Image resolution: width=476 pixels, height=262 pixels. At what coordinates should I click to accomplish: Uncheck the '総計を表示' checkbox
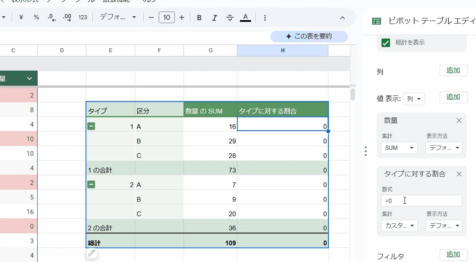click(x=385, y=43)
